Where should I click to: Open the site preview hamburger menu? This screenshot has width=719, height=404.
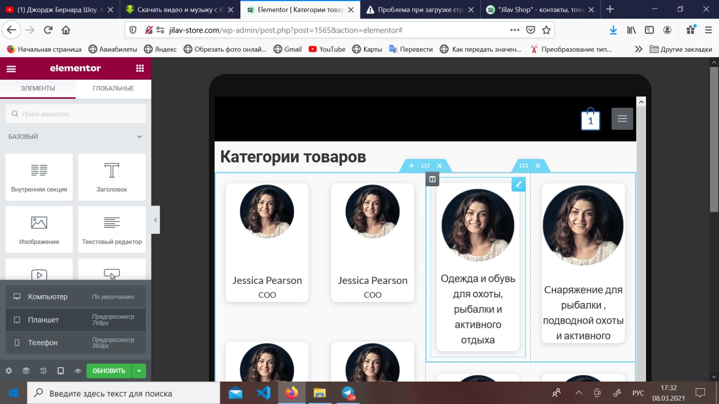622,118
